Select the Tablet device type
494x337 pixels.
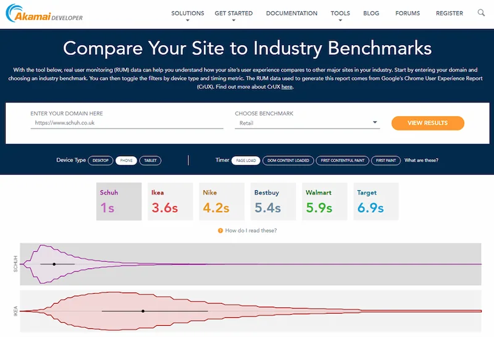click(x=150, y=160)
